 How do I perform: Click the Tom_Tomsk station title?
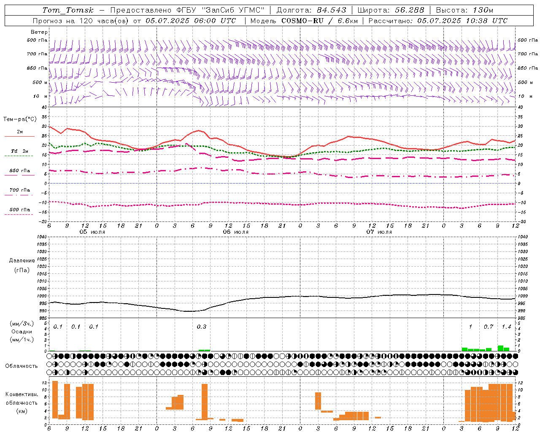point(68,10)
